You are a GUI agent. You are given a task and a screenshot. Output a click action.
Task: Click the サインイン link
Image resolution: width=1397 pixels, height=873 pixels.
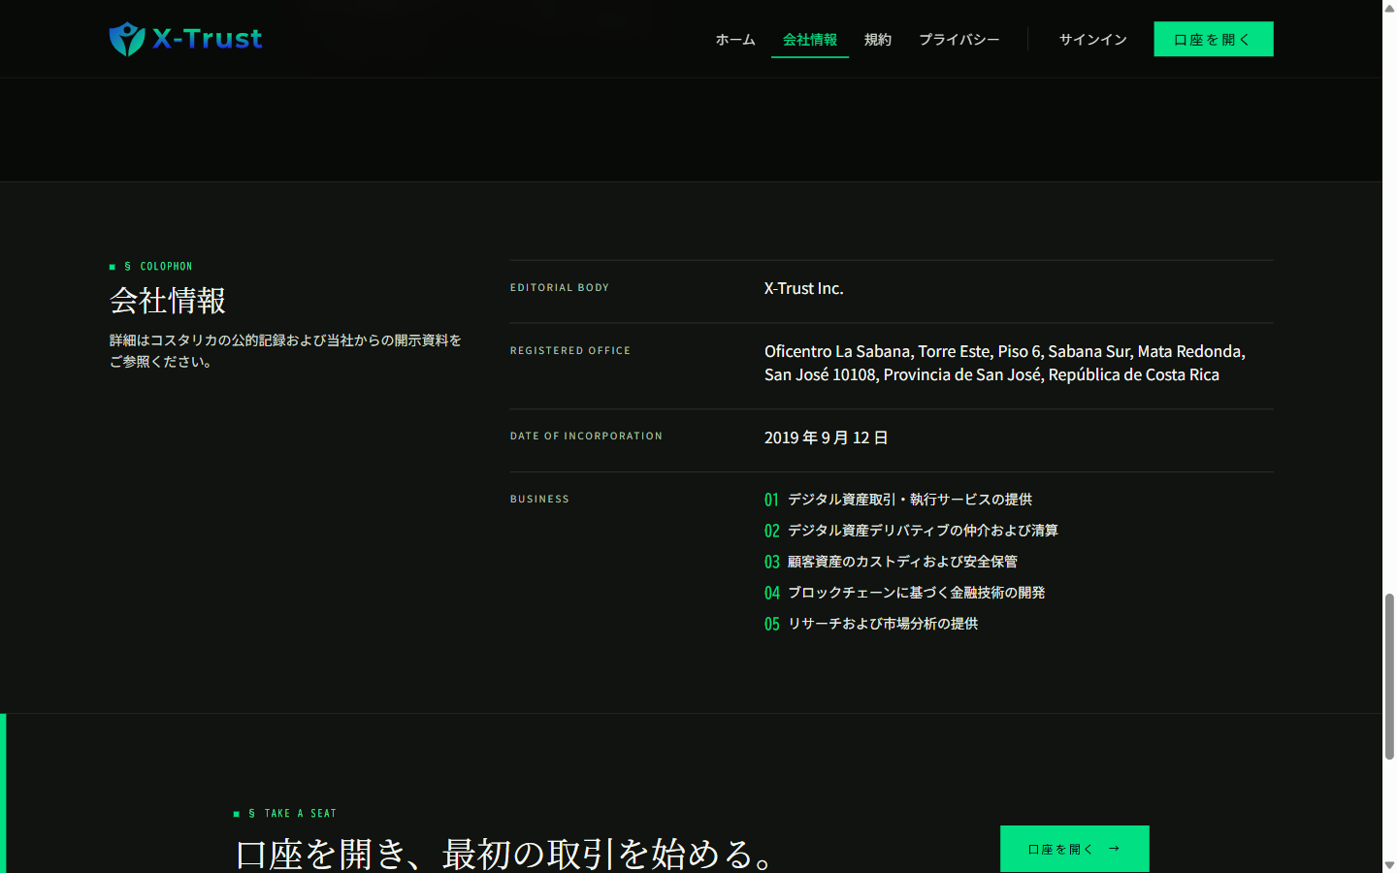tap(1093, 40)
